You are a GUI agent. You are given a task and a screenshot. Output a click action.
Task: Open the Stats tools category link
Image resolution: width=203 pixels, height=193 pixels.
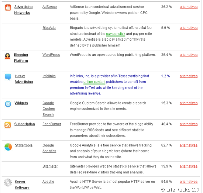[24, 145]
